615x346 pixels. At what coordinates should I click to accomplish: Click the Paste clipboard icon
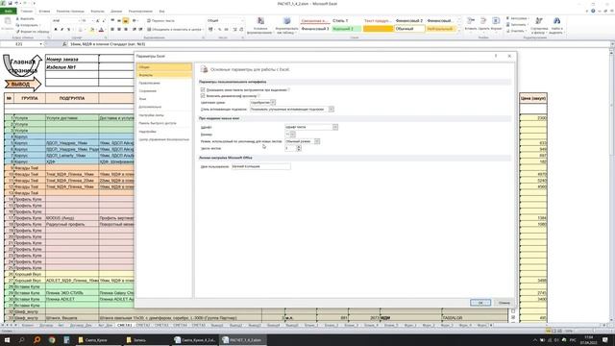coord(8,21)
